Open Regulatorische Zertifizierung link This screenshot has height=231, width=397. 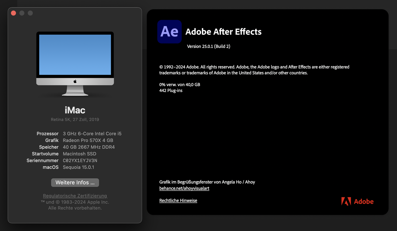click(75, 196)
